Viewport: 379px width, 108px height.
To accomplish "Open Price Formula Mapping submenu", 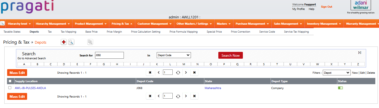I will click(184, 32).
